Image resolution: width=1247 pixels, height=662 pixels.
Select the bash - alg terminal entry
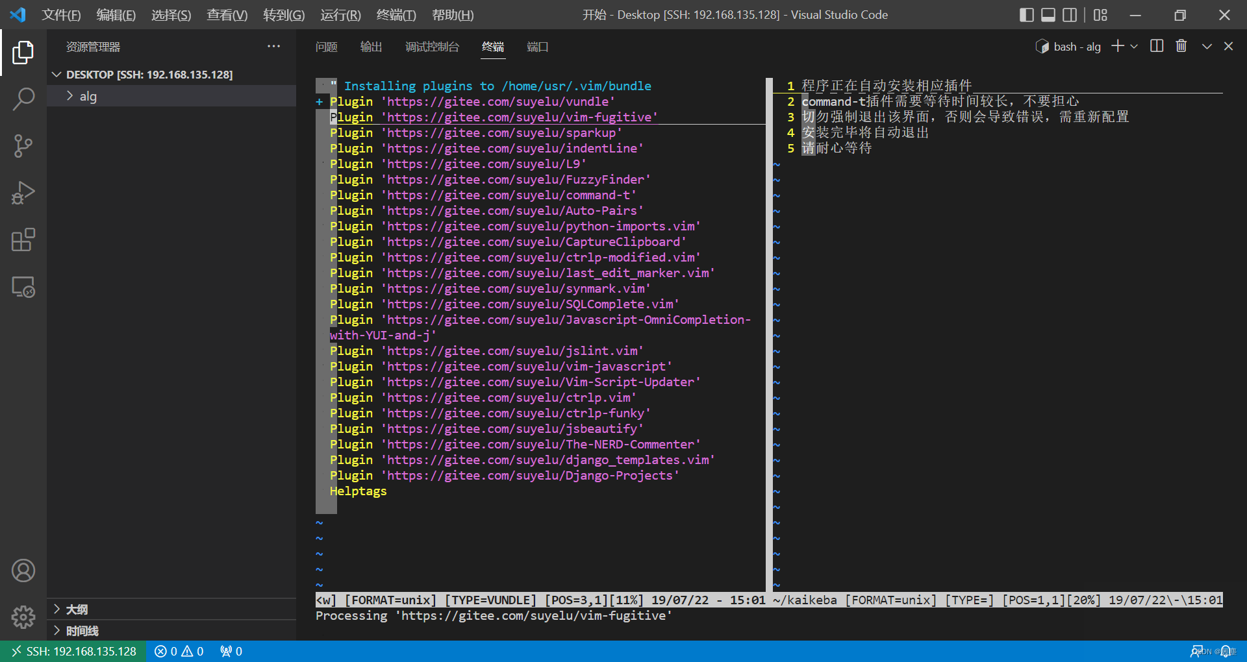tap(1068, 47)
